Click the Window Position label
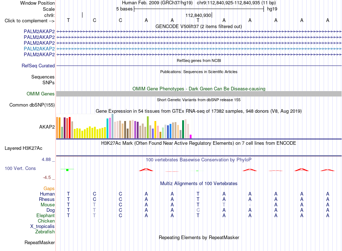This screenshot has width=342, height=251. click(x=37, y=3)
